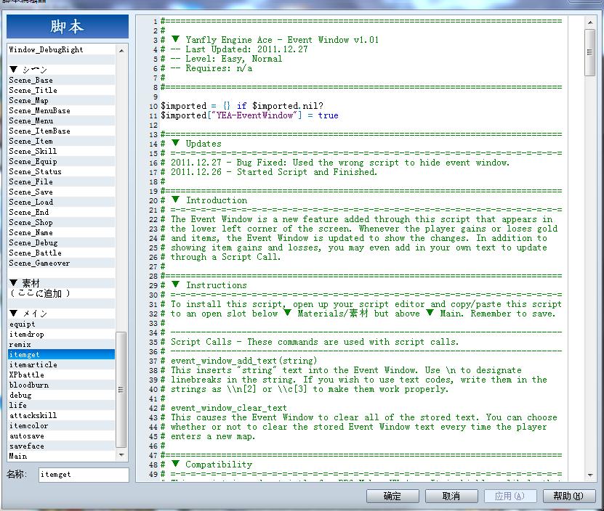The image size is (604, 511).
Task: Click the 素材 section header triangle
Action: (x=14, y=283)
